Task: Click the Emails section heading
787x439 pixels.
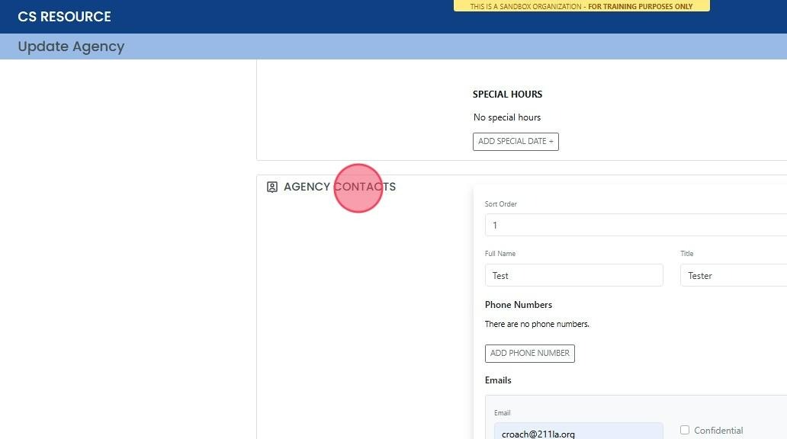Action: click(498, 380)
